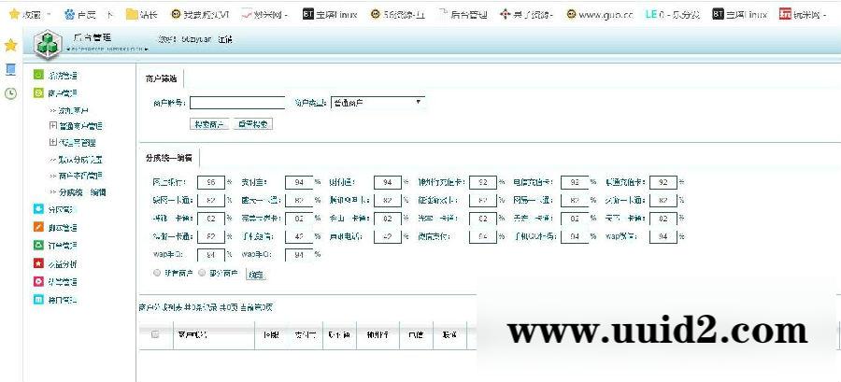Click the blue download-arrow menu icon in sidebar
This screenshot has height=382, width=841.
pyautogui.click(x=38, y=209)
